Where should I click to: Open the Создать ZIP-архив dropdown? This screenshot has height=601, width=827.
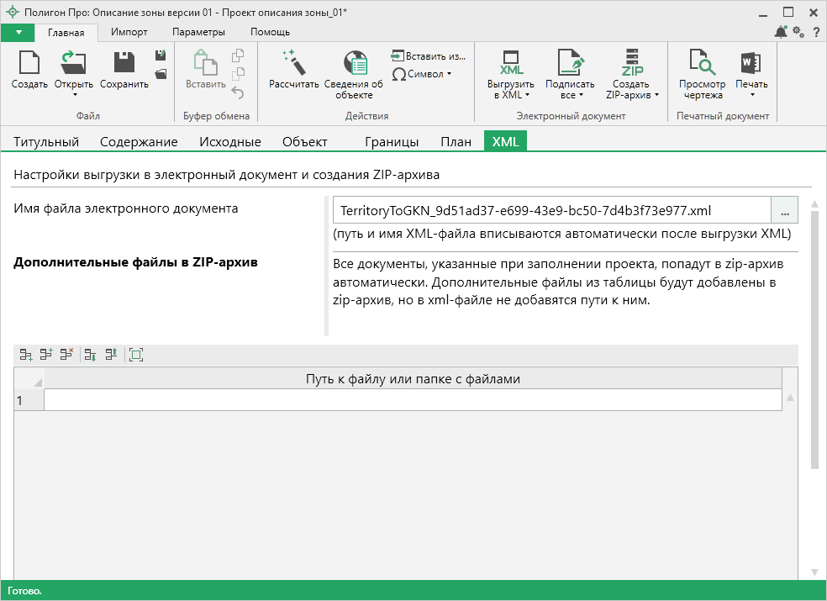point(656,95)
